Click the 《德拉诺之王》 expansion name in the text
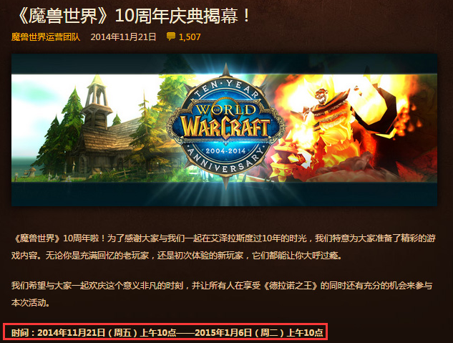The image size is (453, 343). click(x=291, y=286)
